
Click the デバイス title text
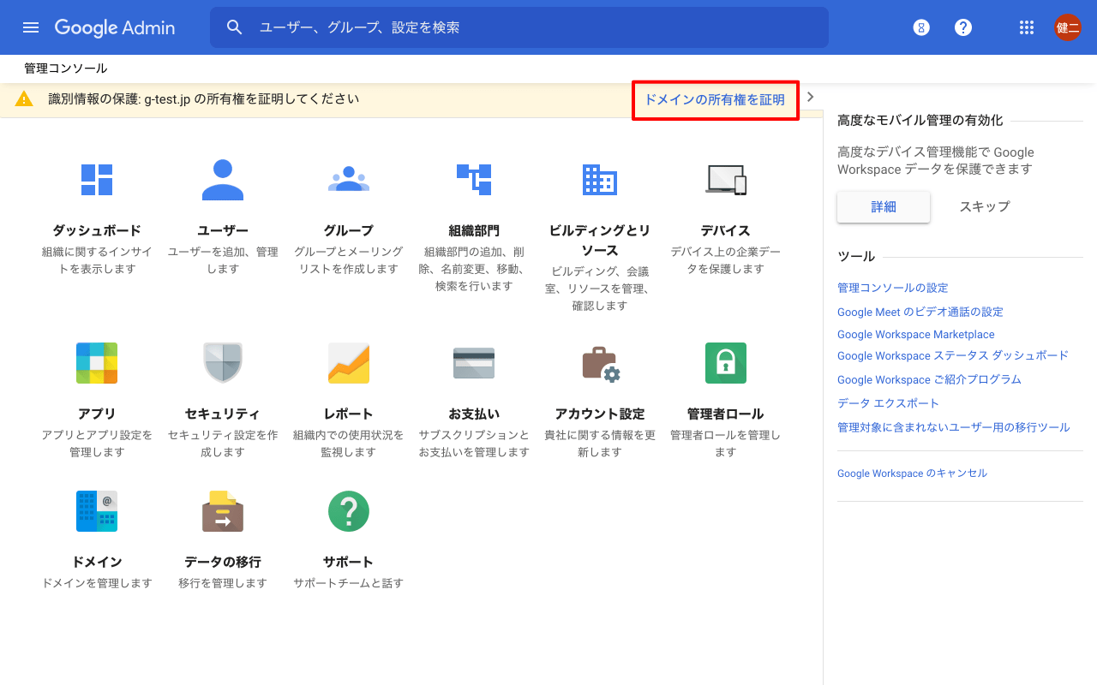coord(726,231)
